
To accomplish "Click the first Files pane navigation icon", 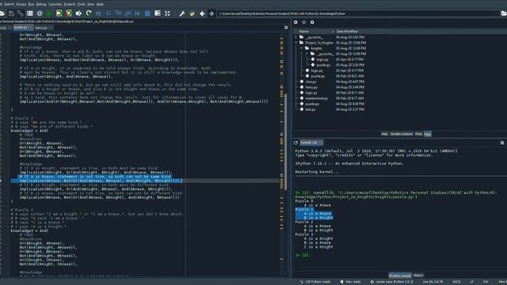I will pos(295,22).
